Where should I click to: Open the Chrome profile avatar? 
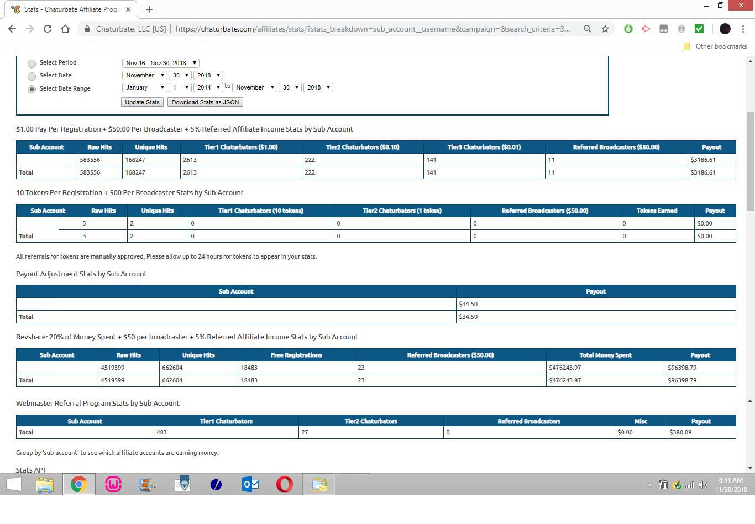(725, 29)
